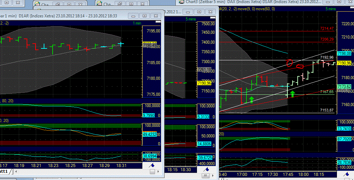Click the yellow 7190,96 price tag in Chart3

[x=344, y=63]
